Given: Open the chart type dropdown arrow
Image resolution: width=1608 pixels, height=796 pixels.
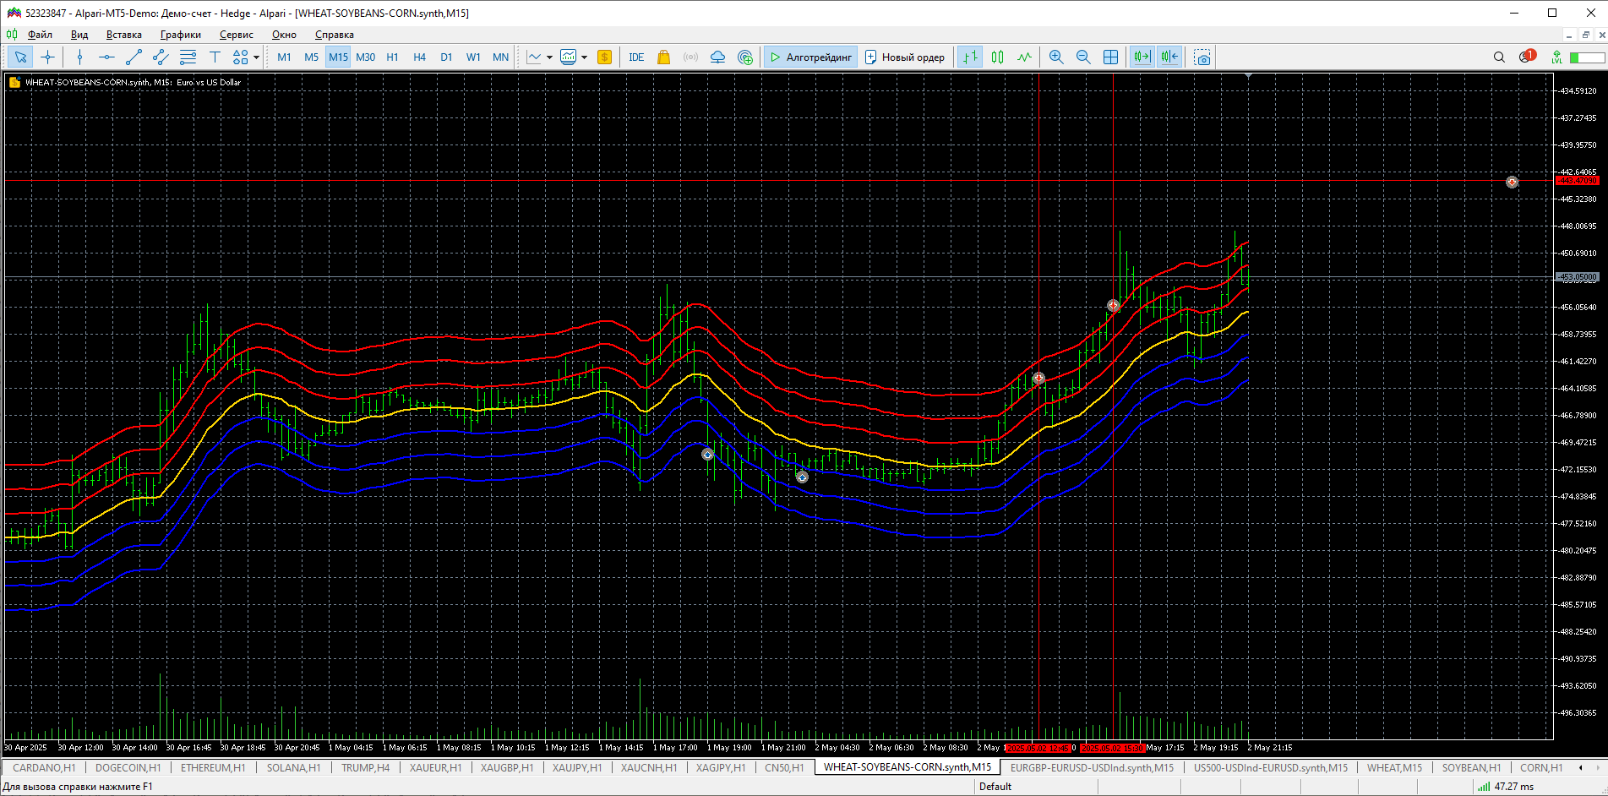Looking at the screenshot, I should pyautogui.click(x=549, y=57).
